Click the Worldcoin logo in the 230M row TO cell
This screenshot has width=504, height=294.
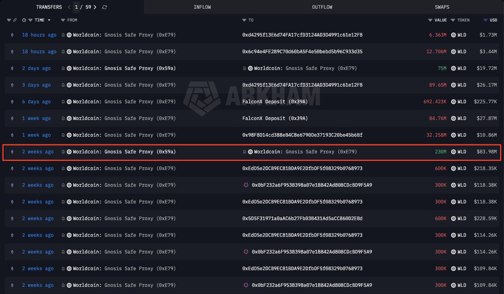click(251, 152)
